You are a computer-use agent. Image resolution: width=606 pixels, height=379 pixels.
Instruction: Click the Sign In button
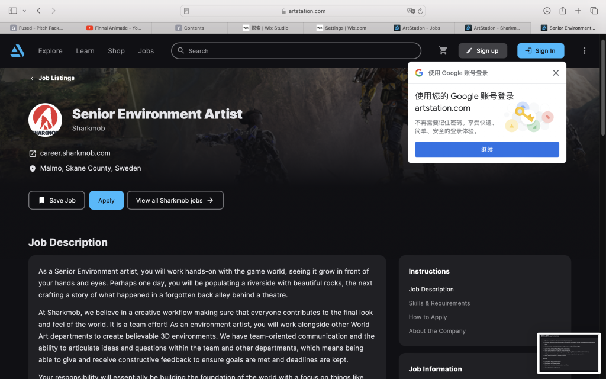coord(541,51)
